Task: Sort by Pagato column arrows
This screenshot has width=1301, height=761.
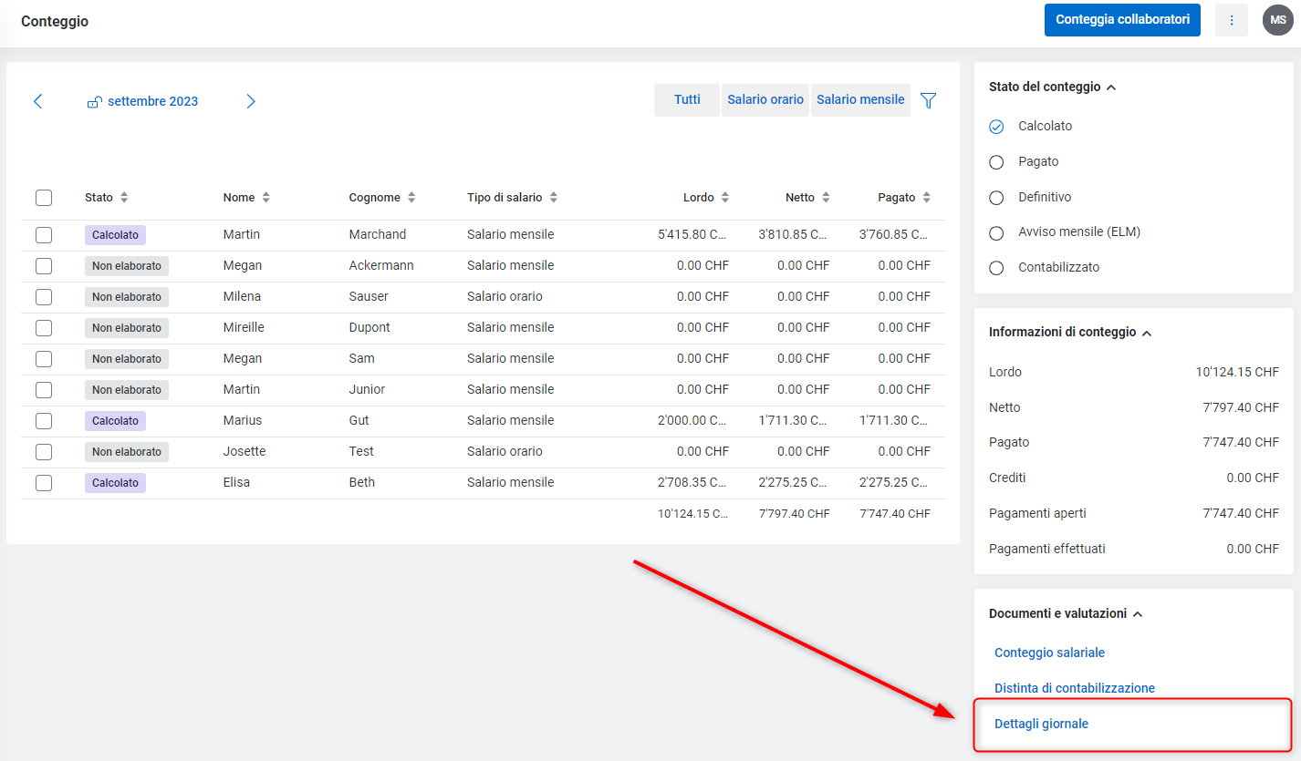Action: 927,198
